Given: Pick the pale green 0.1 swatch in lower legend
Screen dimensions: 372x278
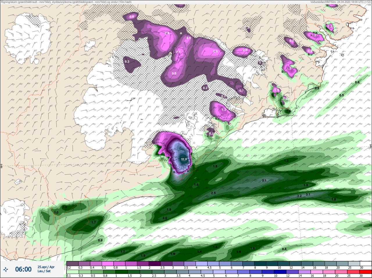Looking at the screenshot, I should pyautogui.click(x=72, y=272).
